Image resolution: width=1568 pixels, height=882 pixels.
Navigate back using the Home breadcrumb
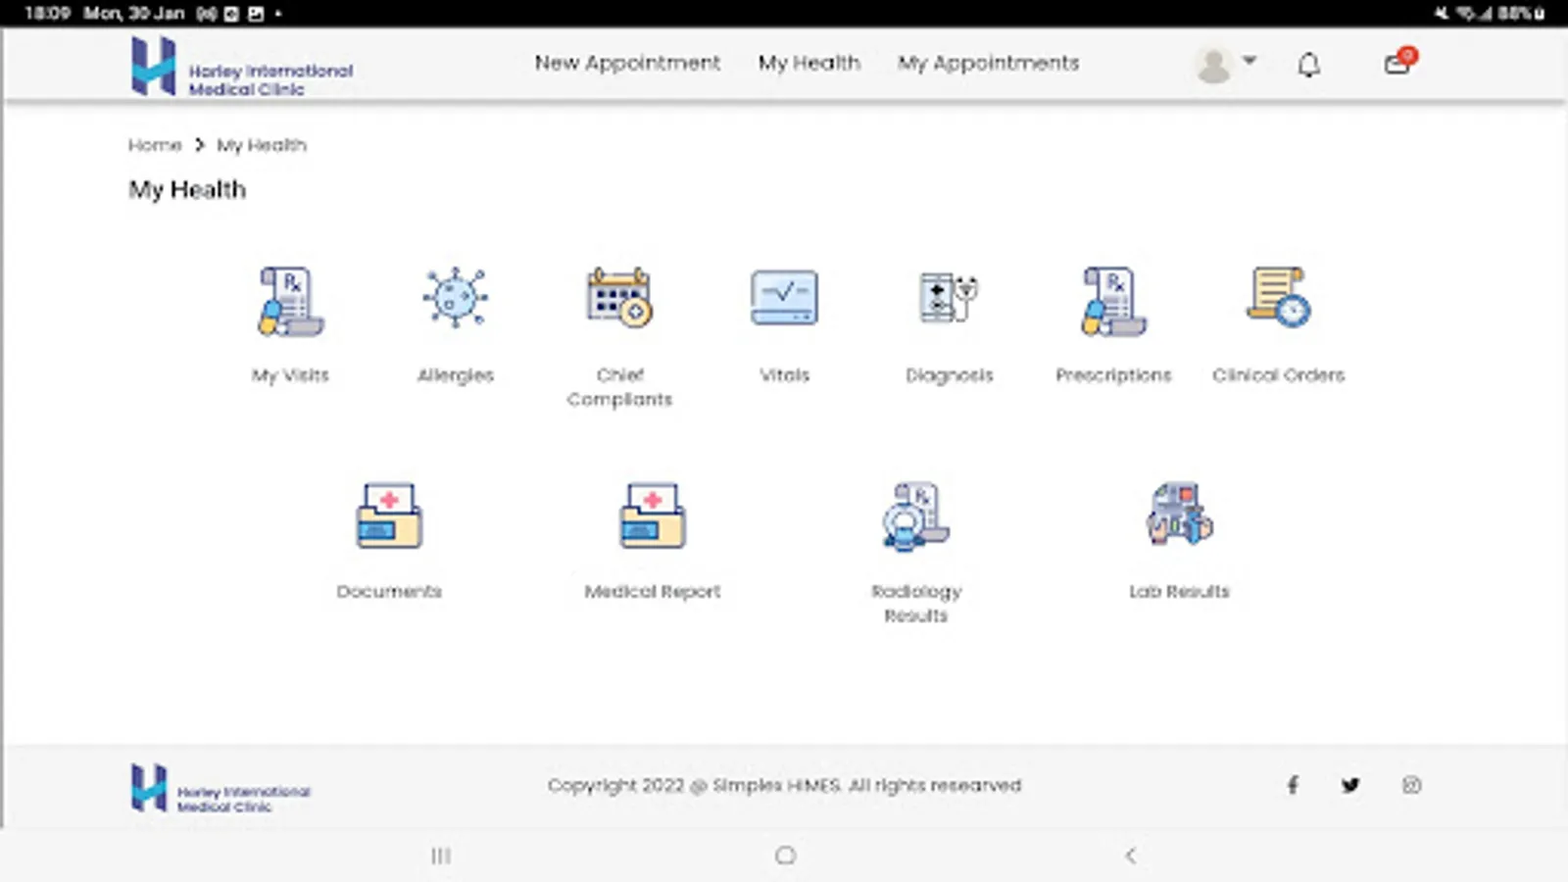click(154, 144)
